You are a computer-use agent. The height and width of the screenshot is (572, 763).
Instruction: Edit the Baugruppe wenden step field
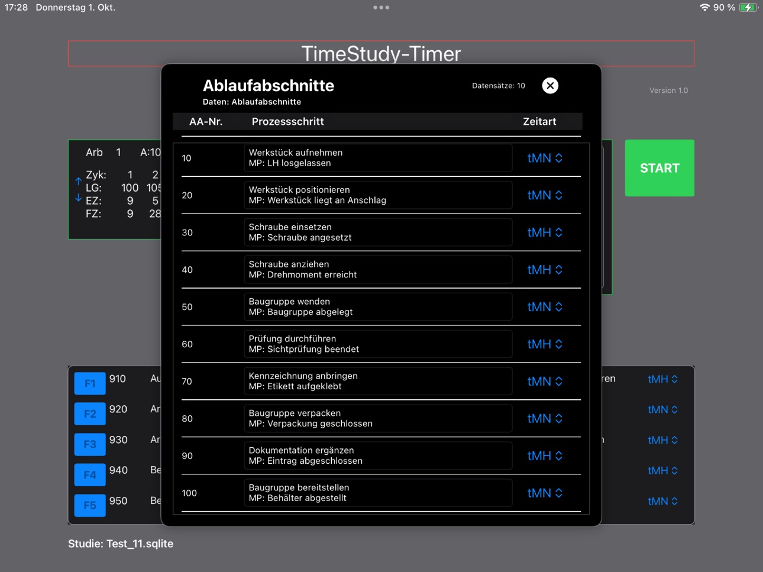378,307
